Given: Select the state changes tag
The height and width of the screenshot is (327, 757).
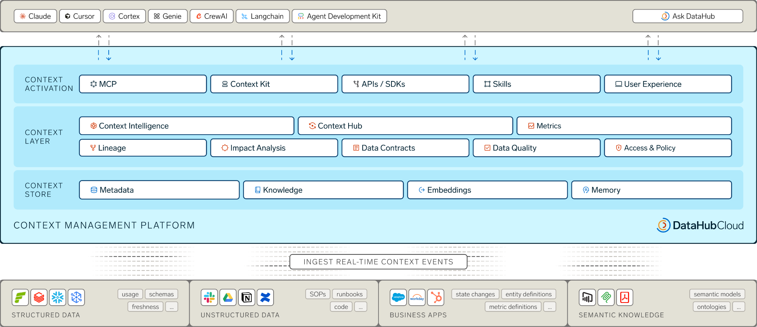Looking at the screenshot, I should pos(475,294).
